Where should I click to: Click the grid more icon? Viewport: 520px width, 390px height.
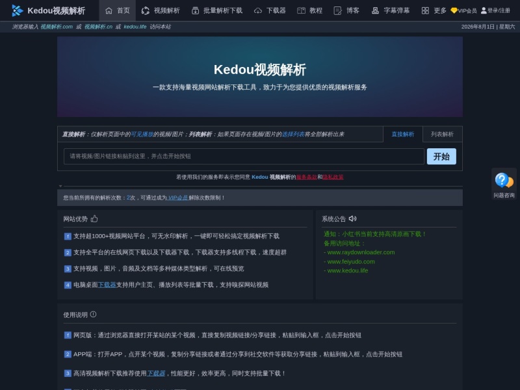(x=425, y=10)
